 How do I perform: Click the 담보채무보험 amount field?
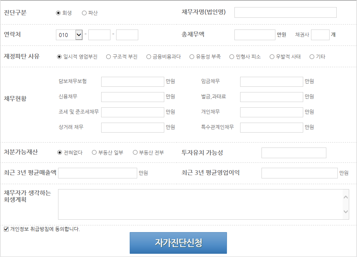click(x=133, y=82)
